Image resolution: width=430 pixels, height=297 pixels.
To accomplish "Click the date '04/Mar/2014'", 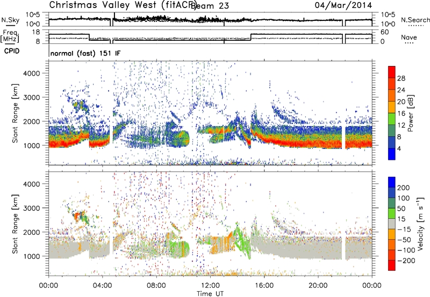I will [343, 5].
